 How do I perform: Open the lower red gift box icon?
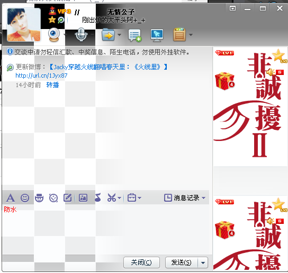click(224, 230)
